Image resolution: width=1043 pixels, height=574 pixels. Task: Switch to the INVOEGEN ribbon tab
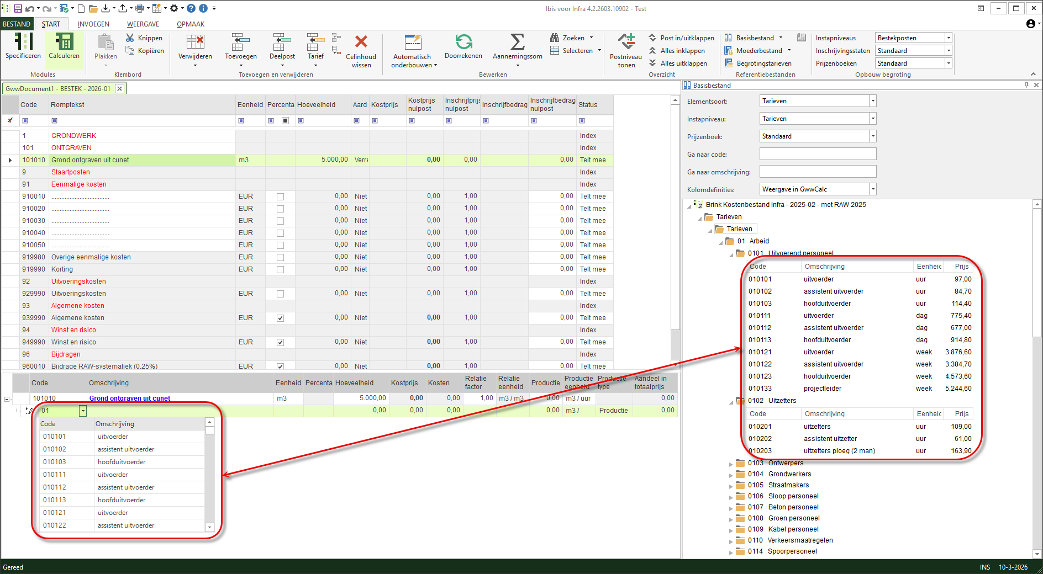93,24
